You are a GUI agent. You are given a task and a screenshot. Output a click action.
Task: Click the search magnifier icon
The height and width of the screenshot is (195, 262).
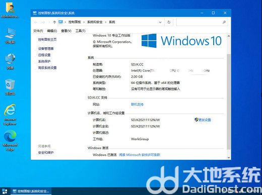[224, 22]
